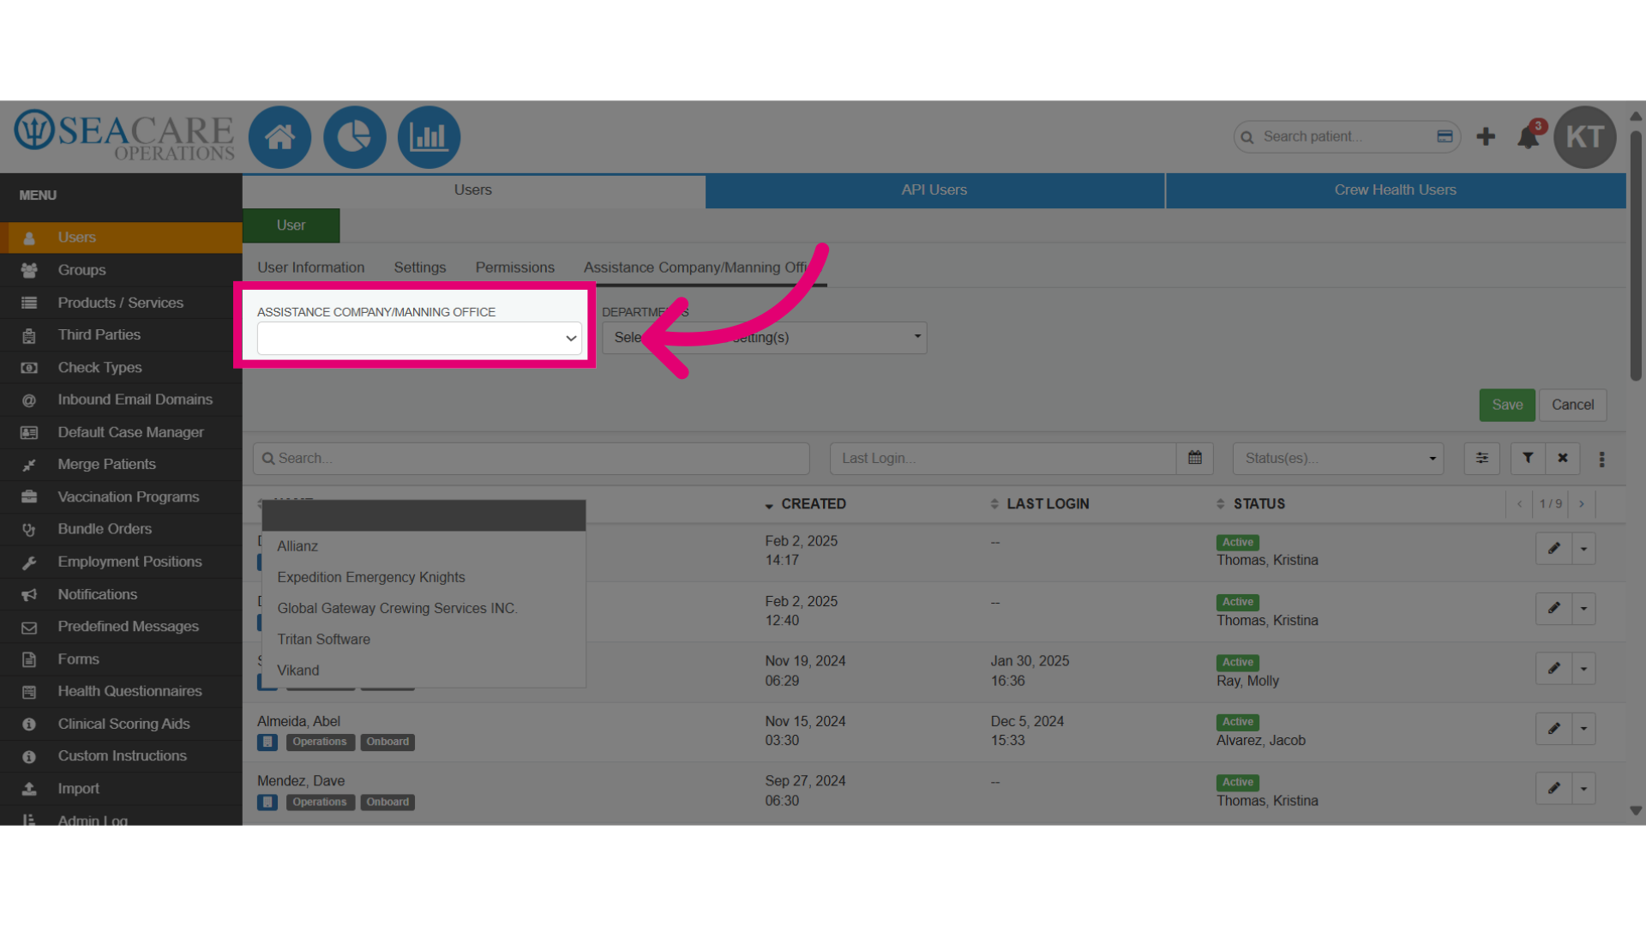Choose Expedition Emergency Knights option
Image resolution: width=1646 pixels, height=926 pixels.
click(x=424, y=577)
